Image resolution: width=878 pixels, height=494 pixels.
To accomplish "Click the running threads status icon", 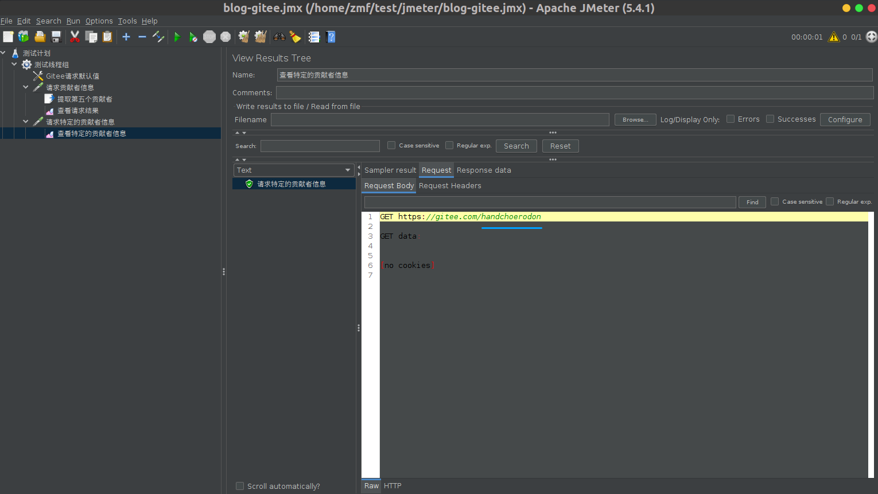I will coord(872,37).
